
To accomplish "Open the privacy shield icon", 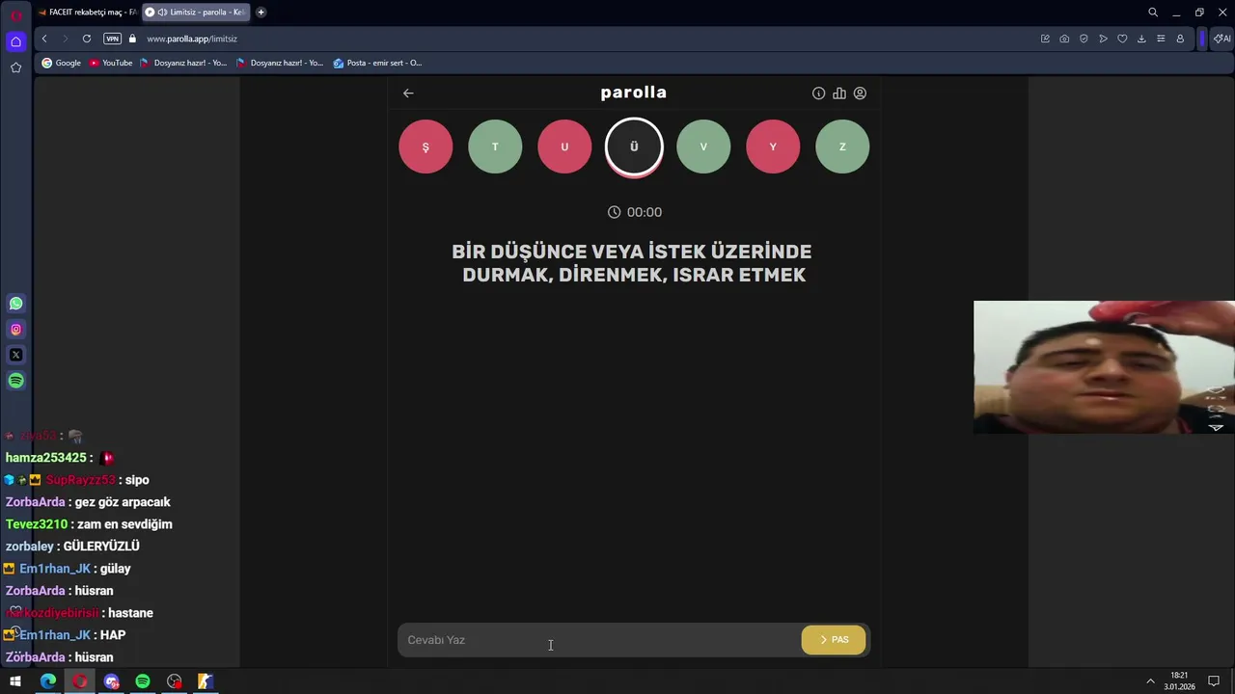I will [x=1084, y=39].
